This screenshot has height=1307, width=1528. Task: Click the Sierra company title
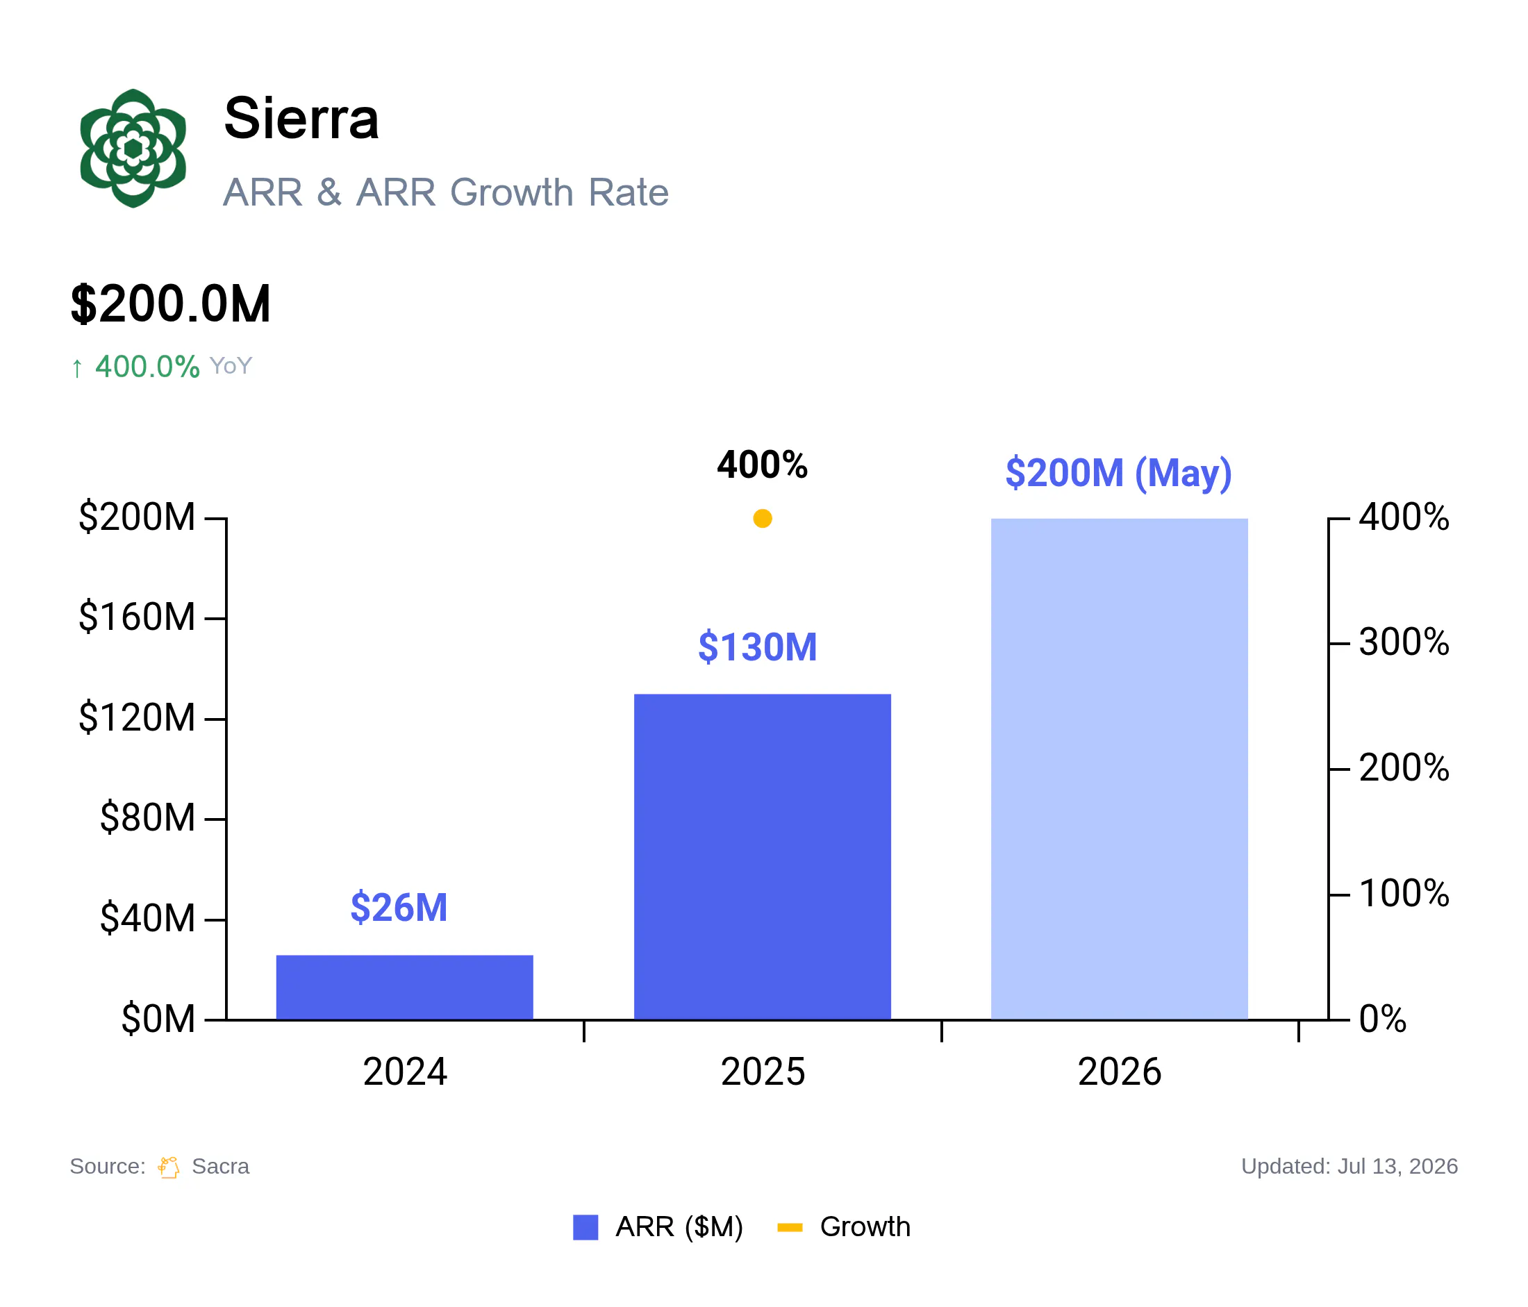[301, 118]
